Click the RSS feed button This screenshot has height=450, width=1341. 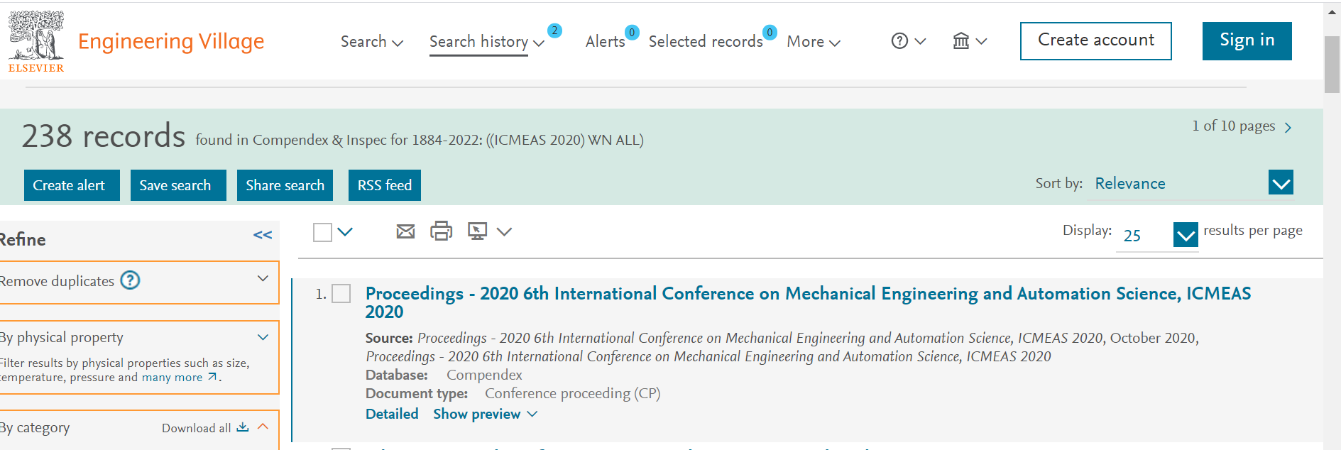click(385, 185)
